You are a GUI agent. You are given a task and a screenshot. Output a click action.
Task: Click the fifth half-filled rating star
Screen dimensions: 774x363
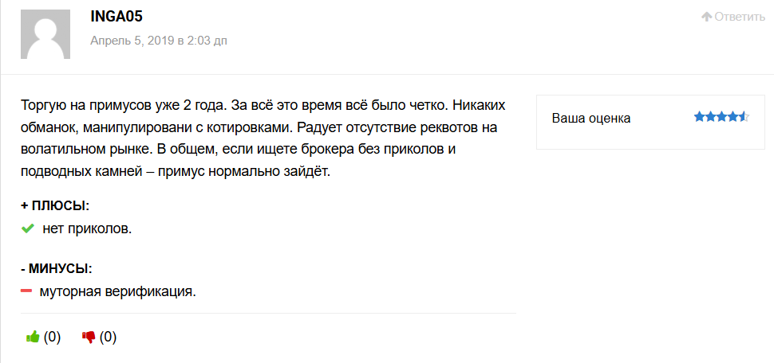pos(744,117)
